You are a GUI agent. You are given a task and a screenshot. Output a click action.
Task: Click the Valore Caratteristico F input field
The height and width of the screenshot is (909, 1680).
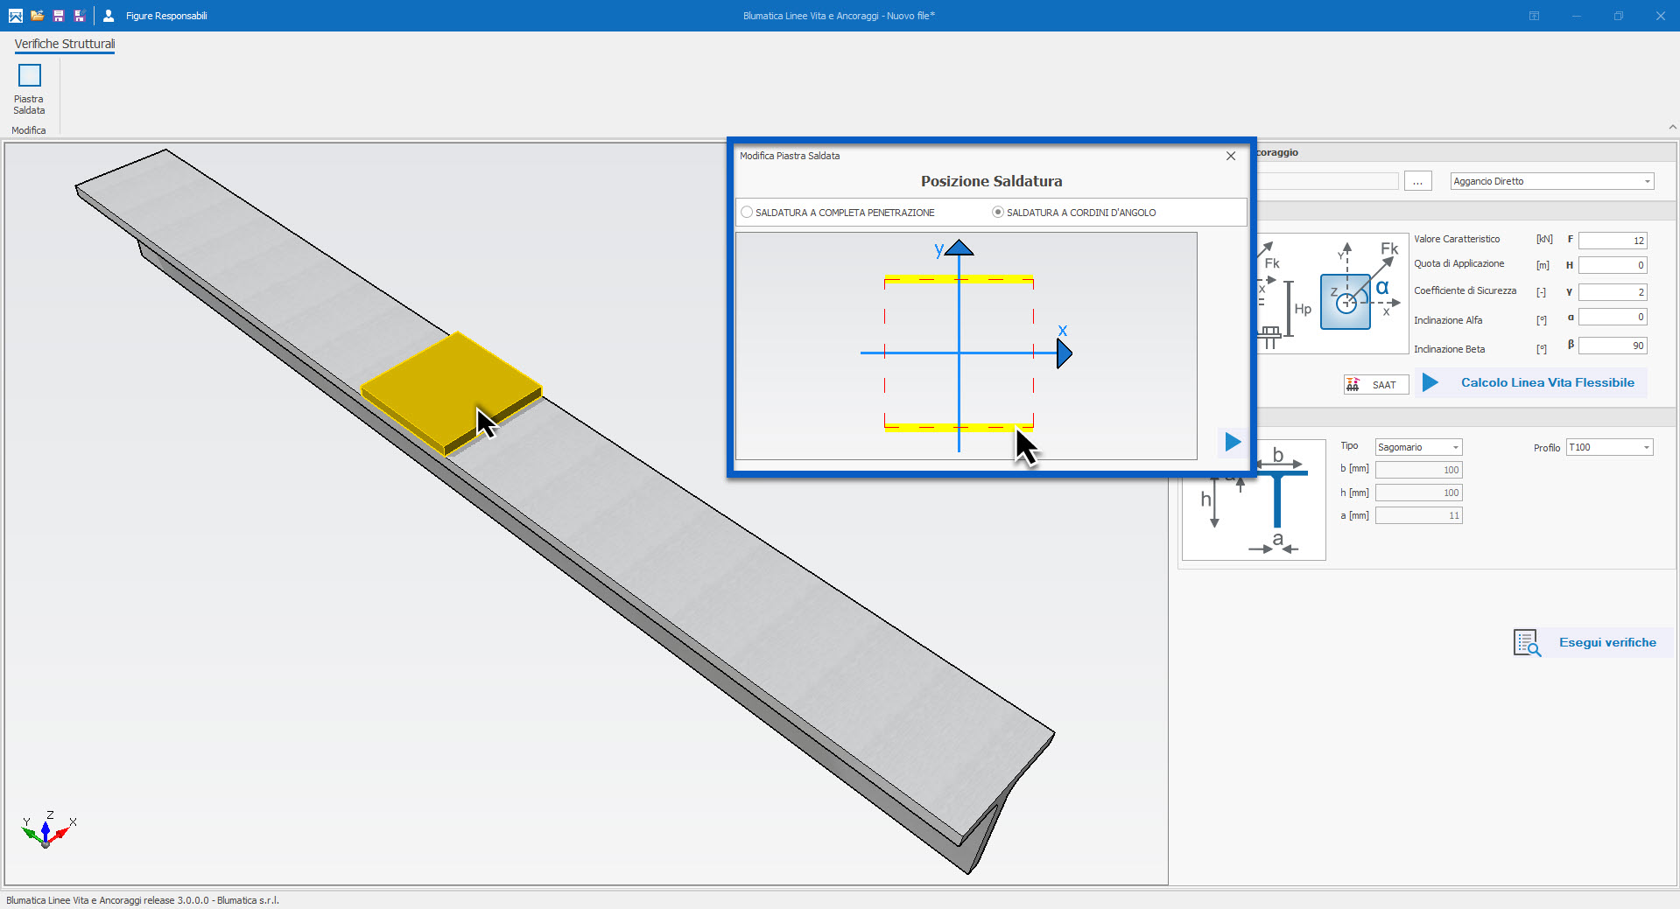click(1613, 241)
